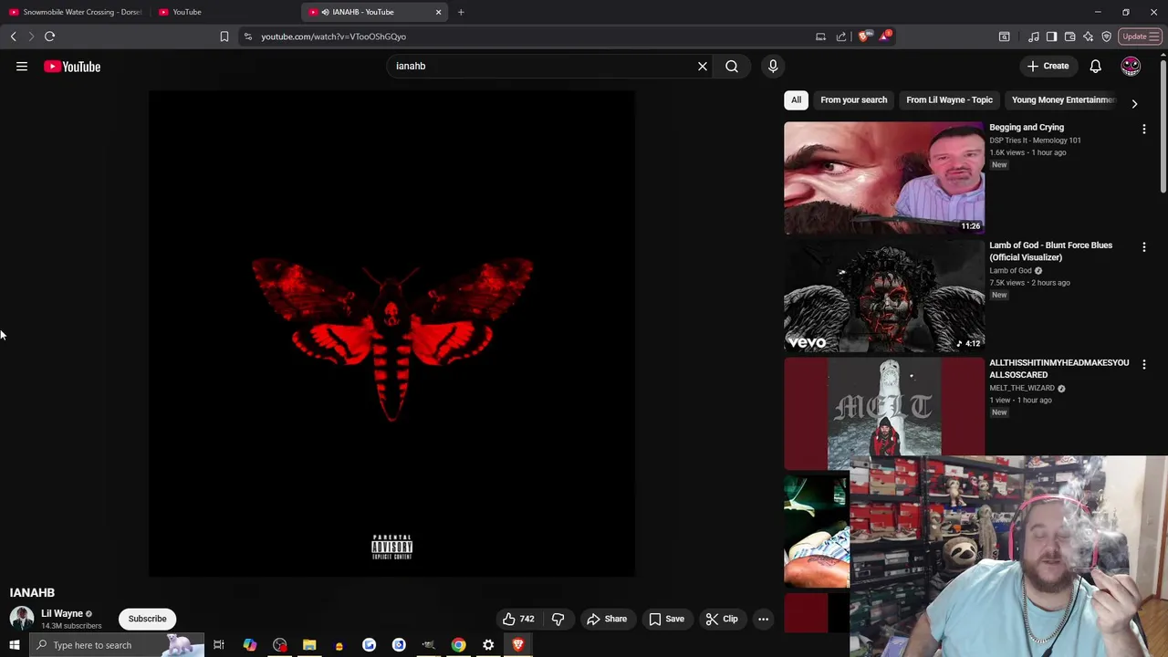This screenshot has width=1168, height=657.
Task: Dislike the IANAHB video
Action: (x=558, y=619)
